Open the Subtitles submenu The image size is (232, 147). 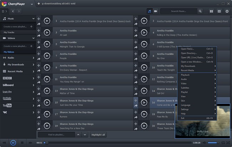tap(197, 88)
